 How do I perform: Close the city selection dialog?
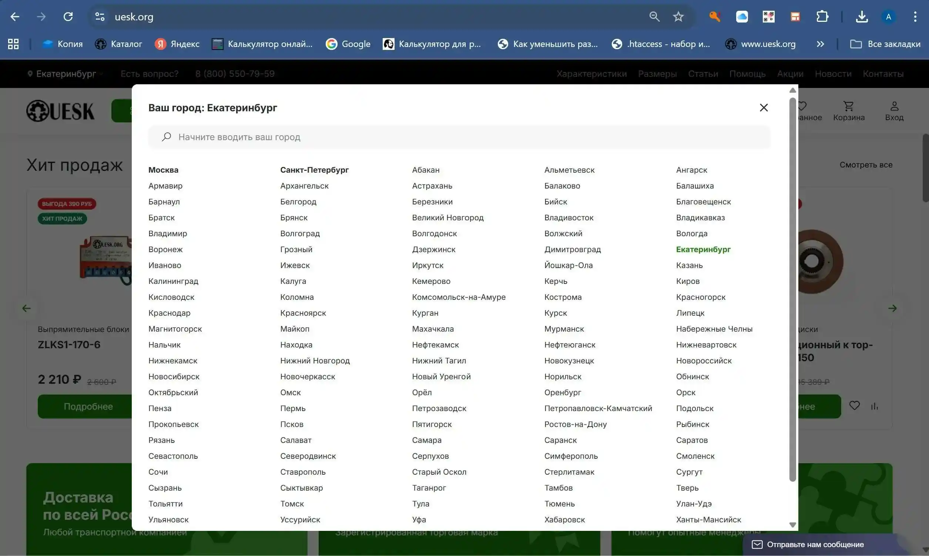763,108
